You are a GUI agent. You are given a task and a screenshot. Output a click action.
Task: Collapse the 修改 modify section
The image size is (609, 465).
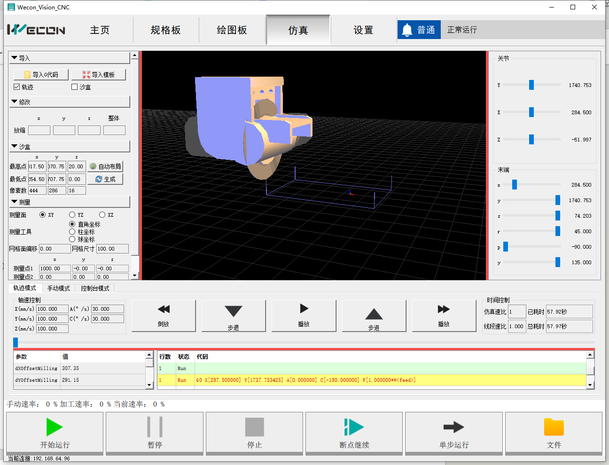pos(15,102)
